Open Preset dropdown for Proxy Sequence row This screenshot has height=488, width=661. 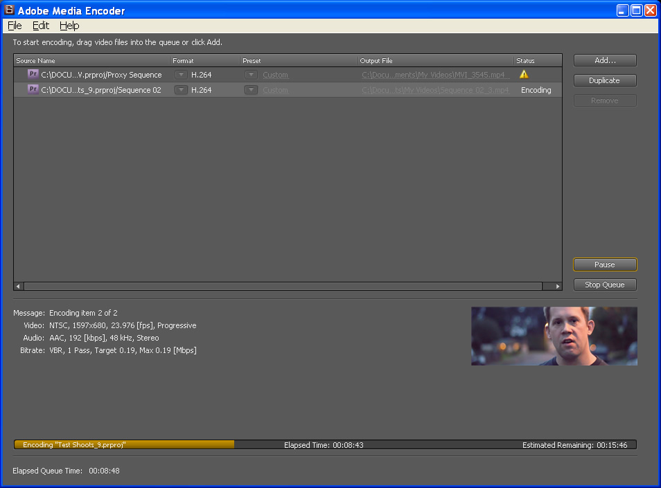pos(251,75)
